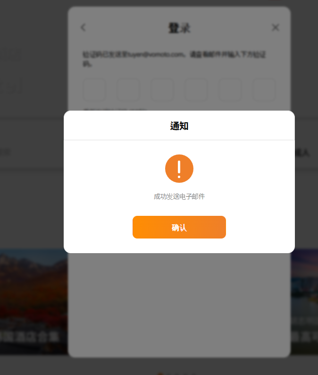Click the orange exclamation alert icon
The width and height of the screenshot is (318, 375).
(179, 169)
